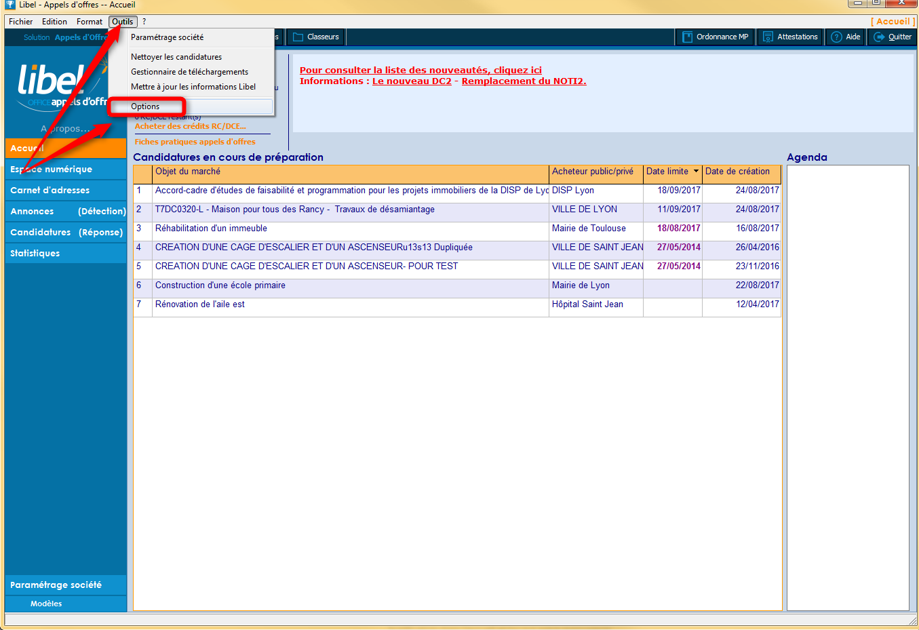Click the Quitter arrow icon

[x=879, y=37]
